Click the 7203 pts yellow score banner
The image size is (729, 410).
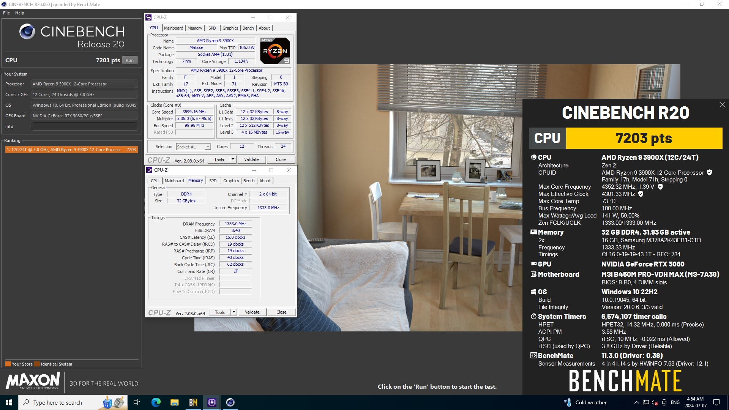tap(644, 138)
